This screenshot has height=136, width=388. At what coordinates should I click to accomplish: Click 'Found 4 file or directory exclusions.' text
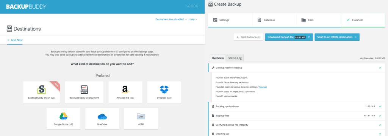pyautogui.click(x=232, y=82)
